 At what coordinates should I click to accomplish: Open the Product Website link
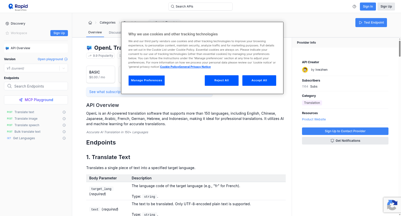click(x=314, y=119)
